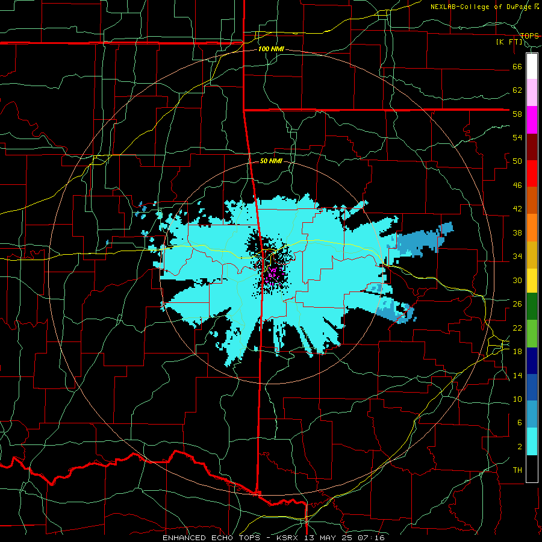Screen dimensions: 542x542
Task: Click the legend value 26
Action: (517, 304)
